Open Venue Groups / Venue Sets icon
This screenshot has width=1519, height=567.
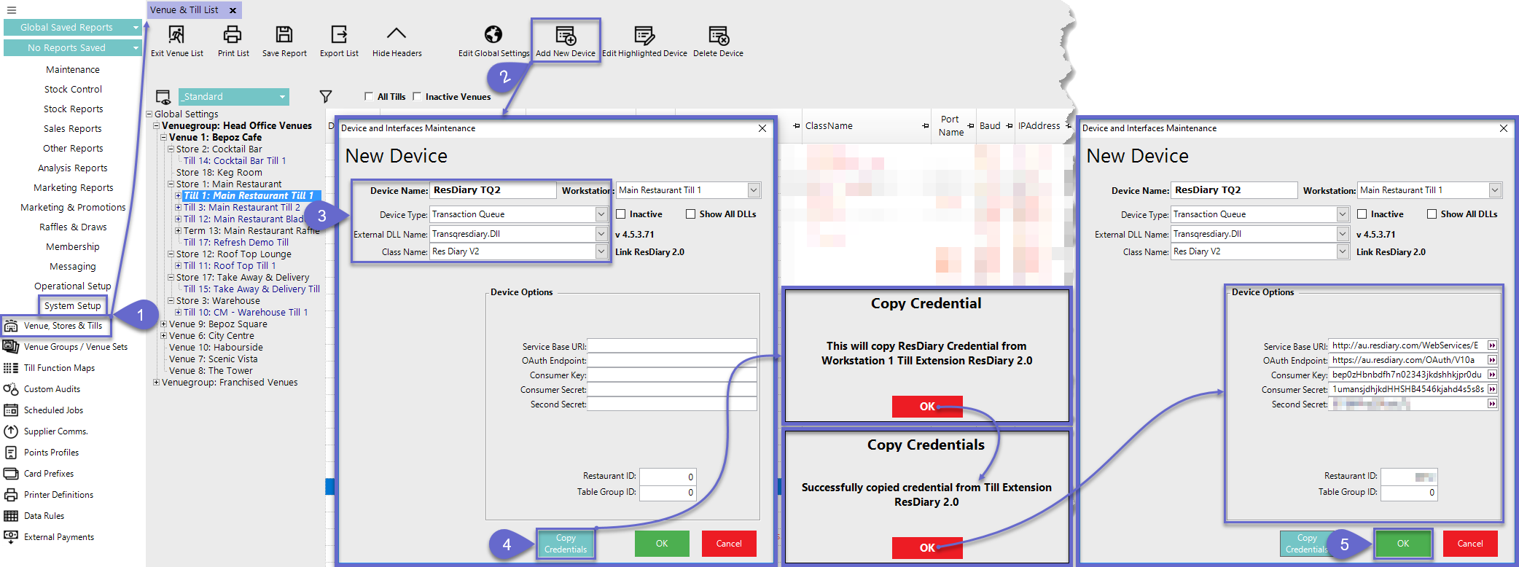click(11, 347)
